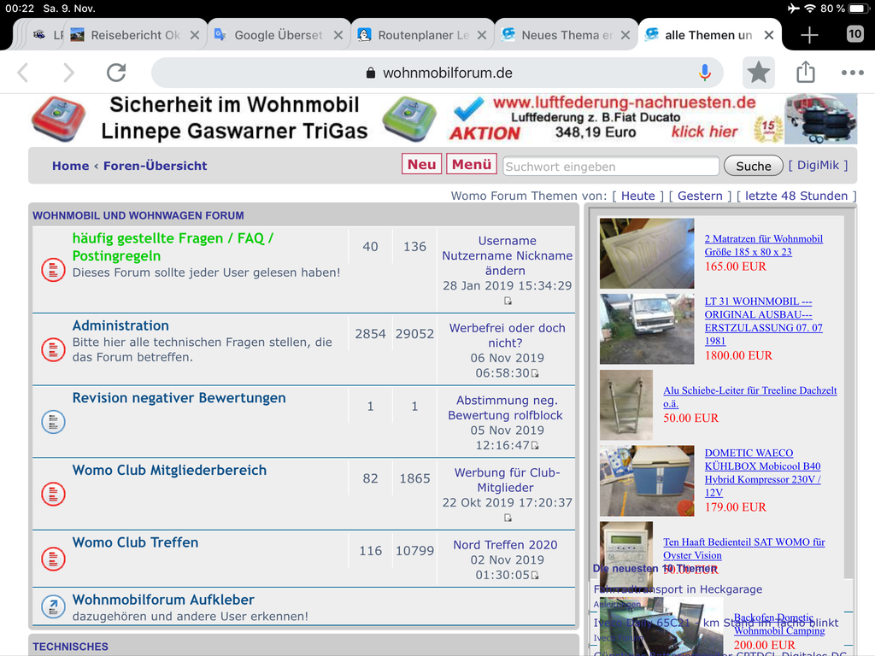Click the LT 31 van thumbnail
The height and width of the screenshot is (656, 875).
647,329
